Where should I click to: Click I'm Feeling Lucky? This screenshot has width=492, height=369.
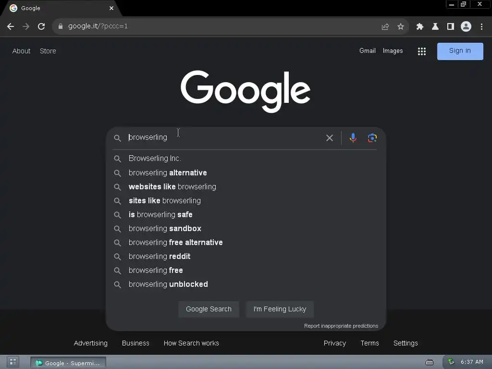pos(280,309)
